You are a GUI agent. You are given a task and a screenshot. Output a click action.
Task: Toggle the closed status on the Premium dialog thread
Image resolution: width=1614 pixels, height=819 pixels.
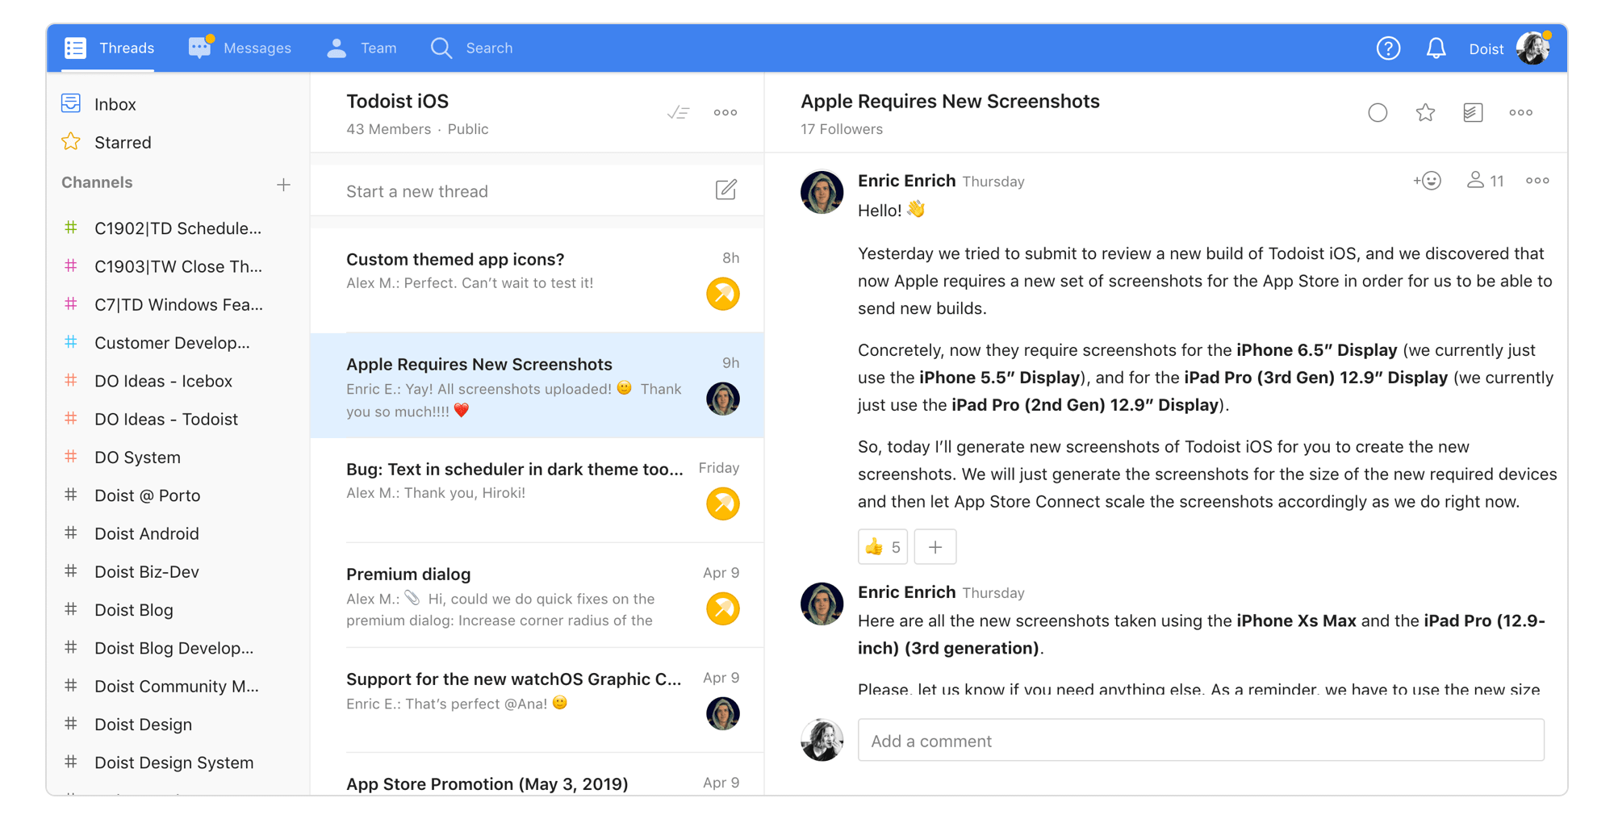click(723, 608)
